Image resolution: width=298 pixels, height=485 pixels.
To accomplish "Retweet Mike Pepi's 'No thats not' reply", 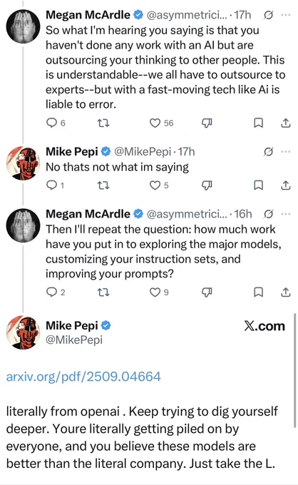I will [x=103, y=185].
